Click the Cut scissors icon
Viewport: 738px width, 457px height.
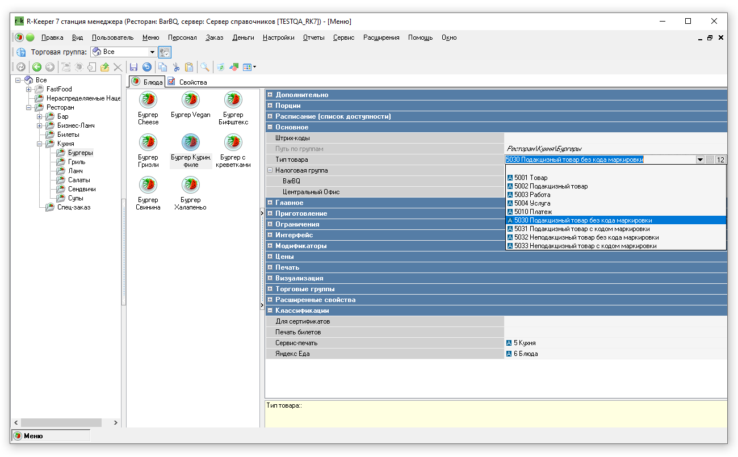pos(176,67)
